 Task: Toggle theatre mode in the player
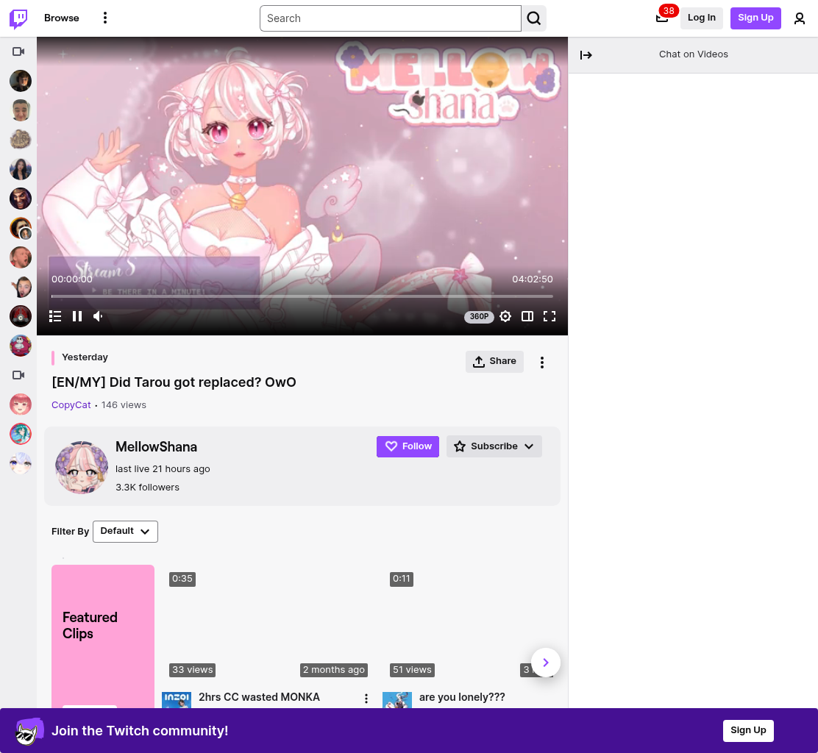point(527,316)
